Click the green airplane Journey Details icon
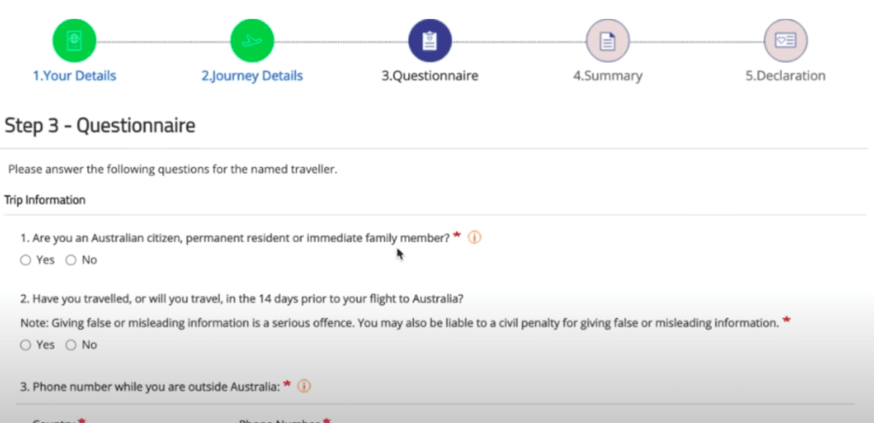The image size is (874, 423). click(252, 41)
